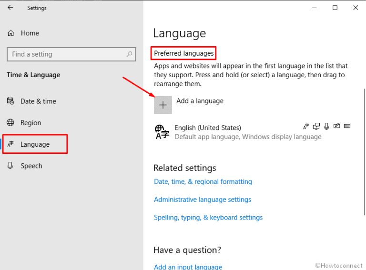Click the back arrow in Settings
This screenshot has height=270, width=366.
[x=10, y=8]
